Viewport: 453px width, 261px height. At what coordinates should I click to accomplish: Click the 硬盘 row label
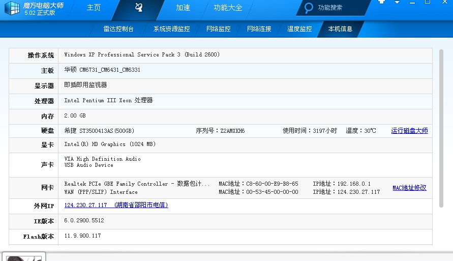(47, 131)
